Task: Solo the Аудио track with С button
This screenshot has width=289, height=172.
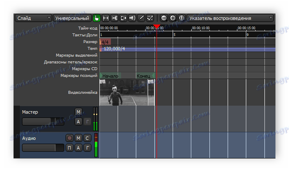Action: click(x=87, y=138)
